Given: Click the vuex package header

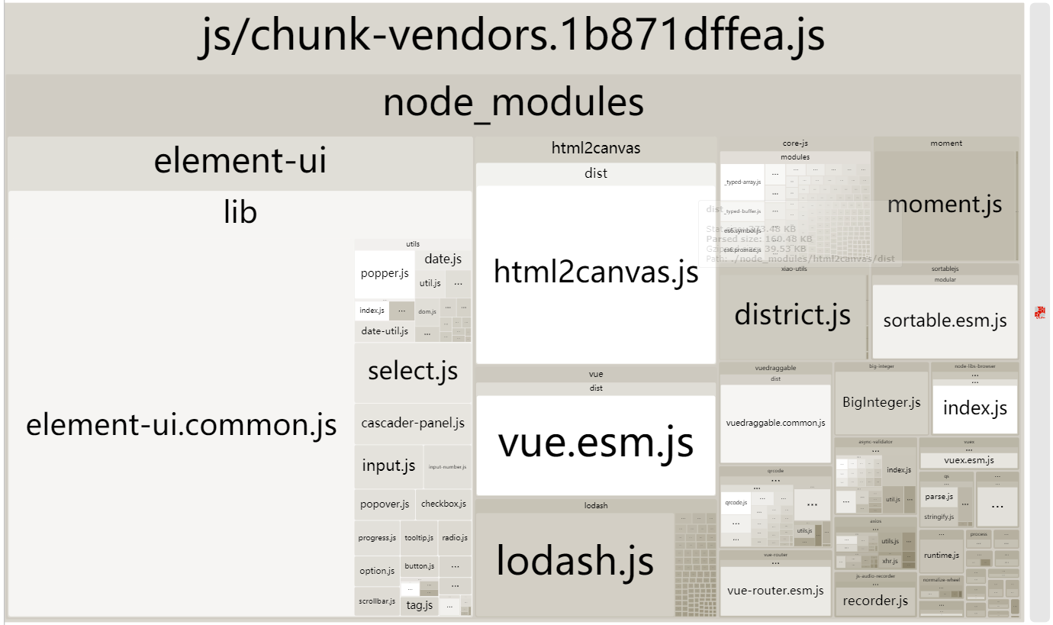Looking at the screenshot, I should (x=968, y=442).
